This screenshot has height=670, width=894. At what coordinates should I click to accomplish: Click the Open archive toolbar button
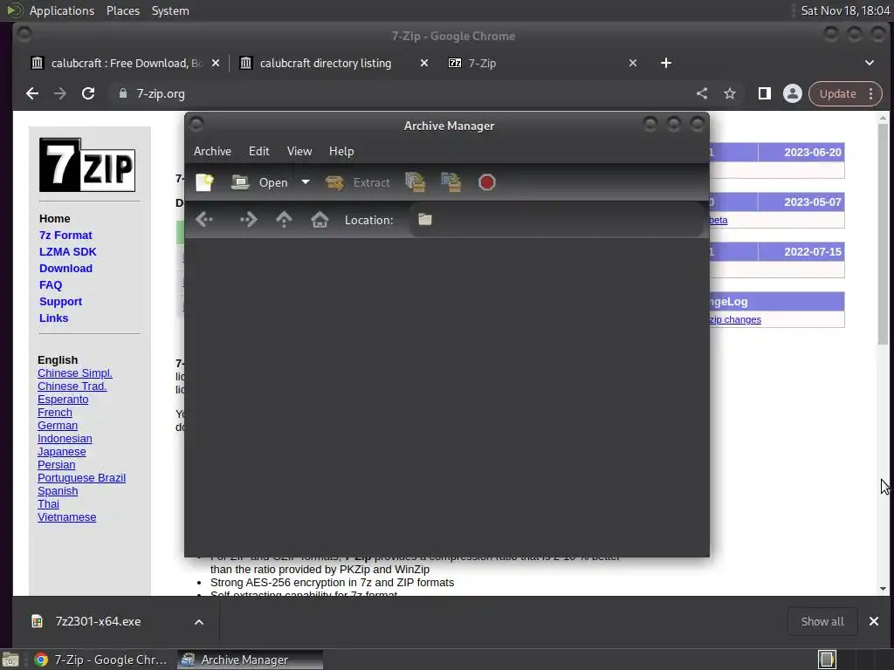coord(260,182)
